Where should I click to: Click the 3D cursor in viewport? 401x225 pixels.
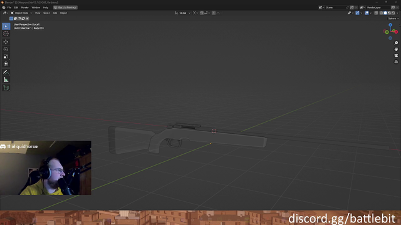coord(214,131)
